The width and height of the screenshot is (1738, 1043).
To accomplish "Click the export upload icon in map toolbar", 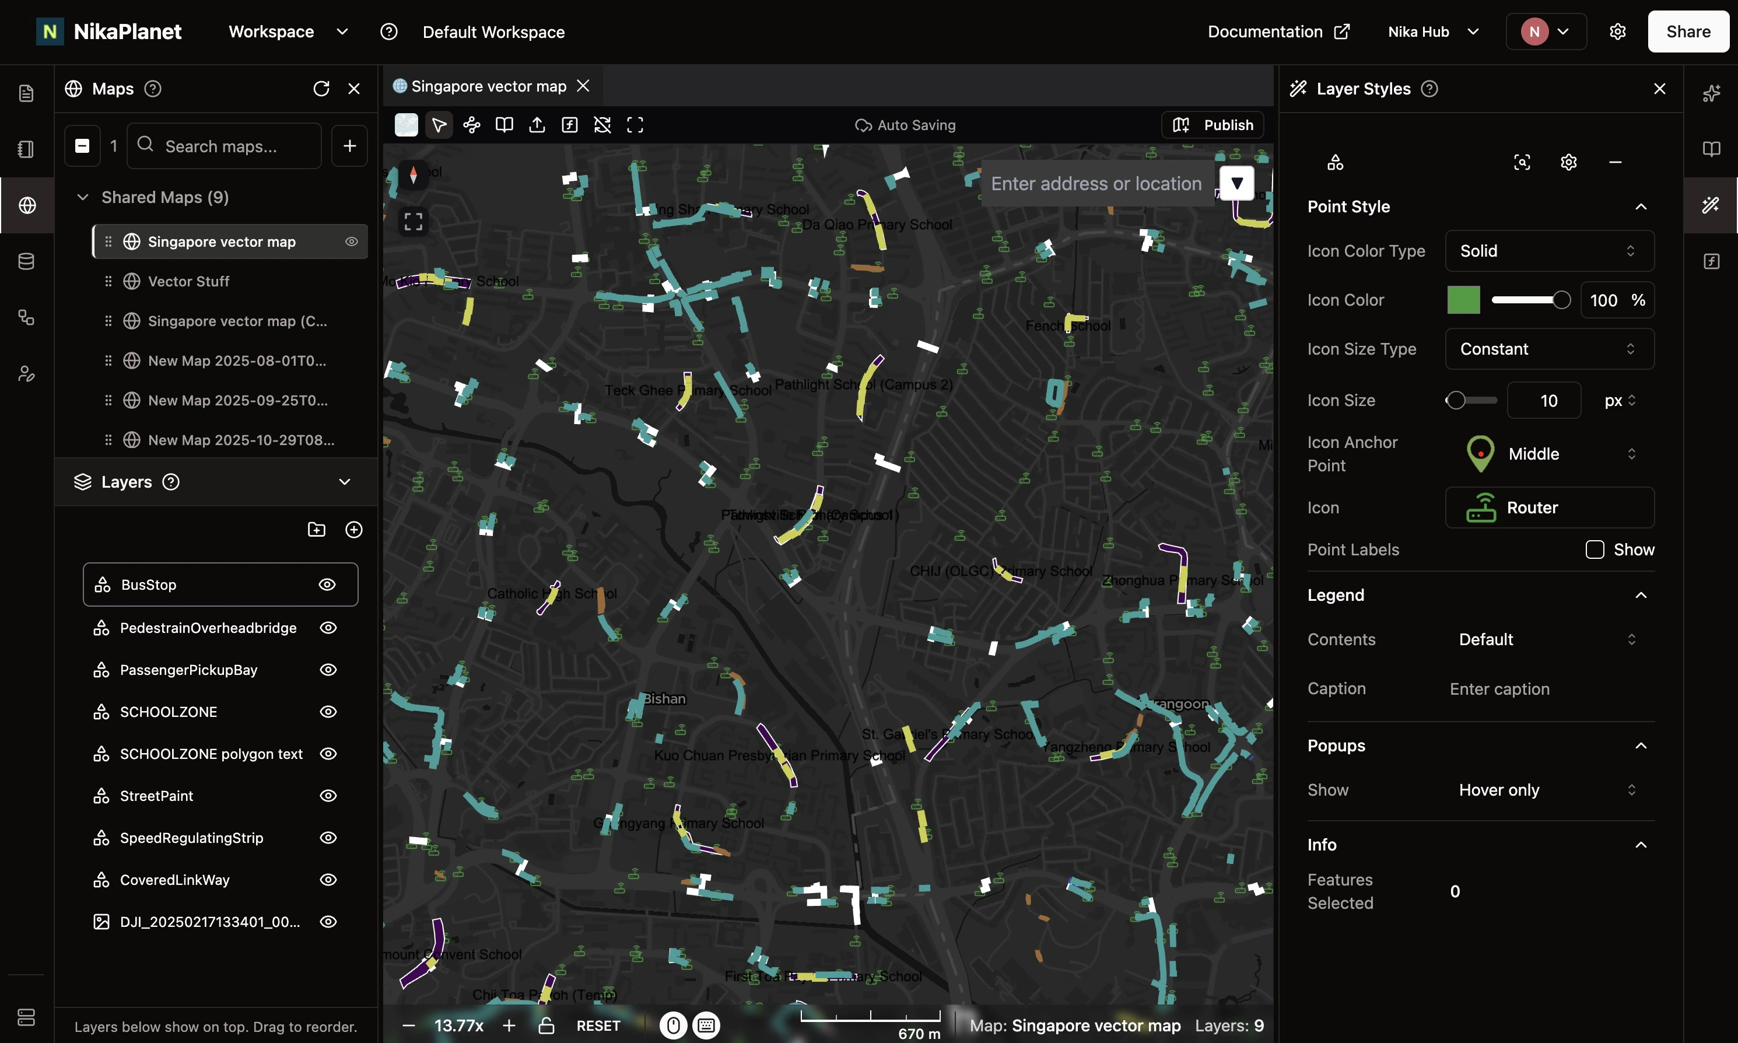I will [x=537, y=125].
